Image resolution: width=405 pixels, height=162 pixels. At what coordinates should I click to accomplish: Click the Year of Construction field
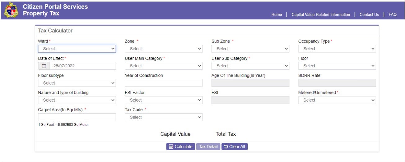tap(163, 83)
